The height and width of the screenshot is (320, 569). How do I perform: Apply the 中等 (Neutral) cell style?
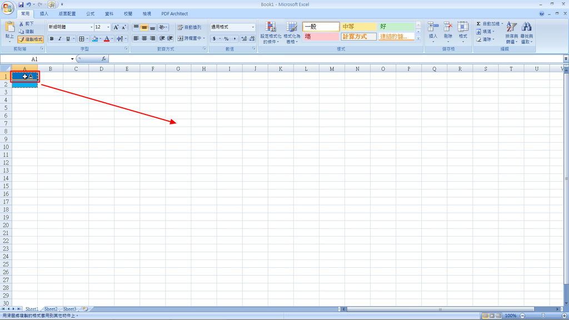pos(358,27)
